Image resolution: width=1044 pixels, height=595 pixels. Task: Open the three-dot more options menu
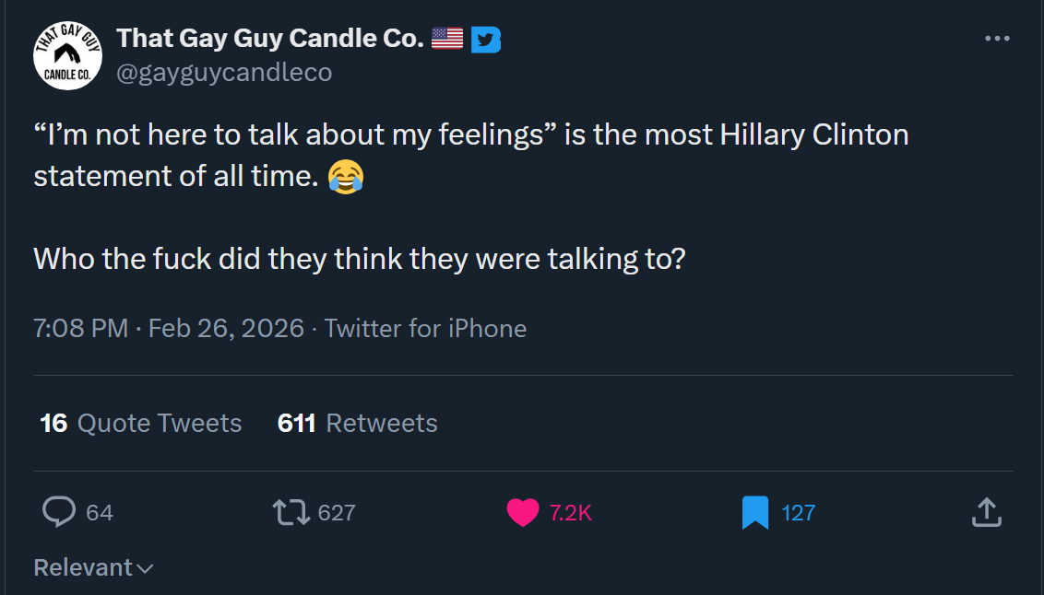pos(997,39)
